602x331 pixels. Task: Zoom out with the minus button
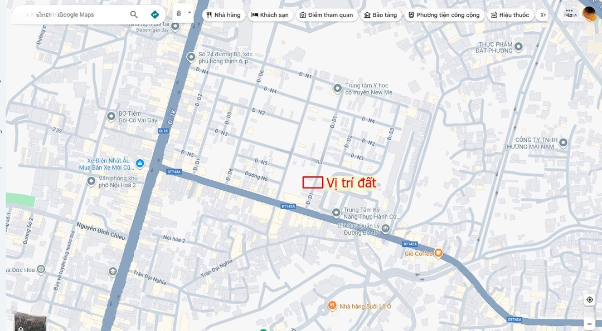coord(590,324)
